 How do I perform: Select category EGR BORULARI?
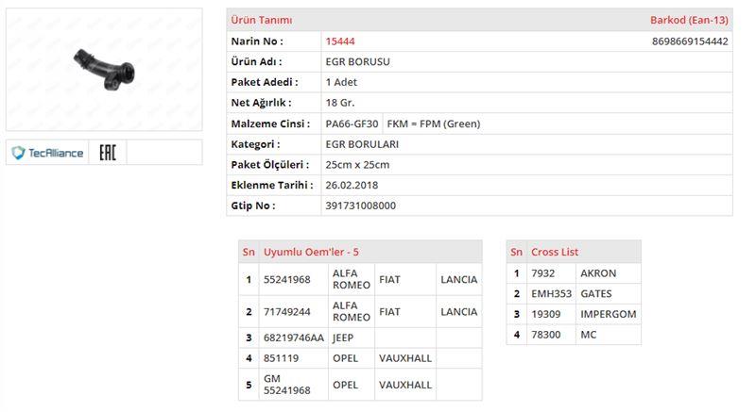[x=362, y=144]
